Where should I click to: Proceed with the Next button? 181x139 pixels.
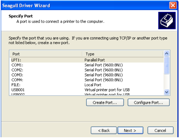coord(130,130)
